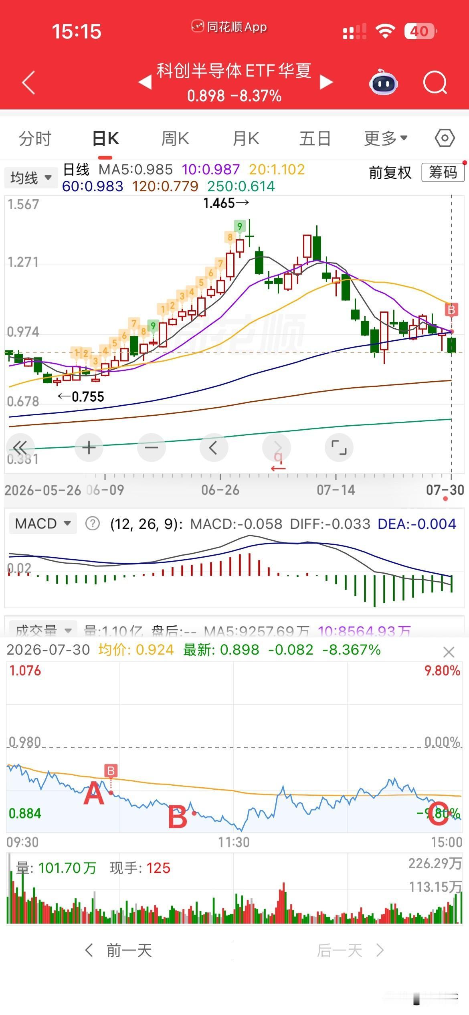Expand the 更多 period dropdown

[386, 139]
